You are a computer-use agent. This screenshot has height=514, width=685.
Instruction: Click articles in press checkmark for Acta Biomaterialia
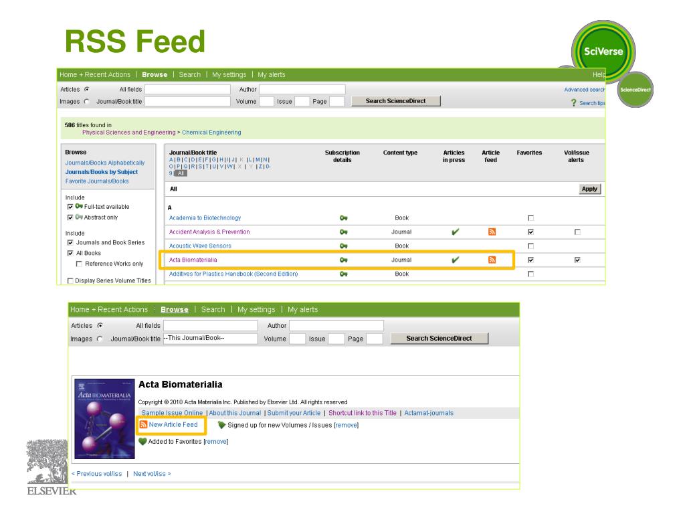click(x=455, y=260)
